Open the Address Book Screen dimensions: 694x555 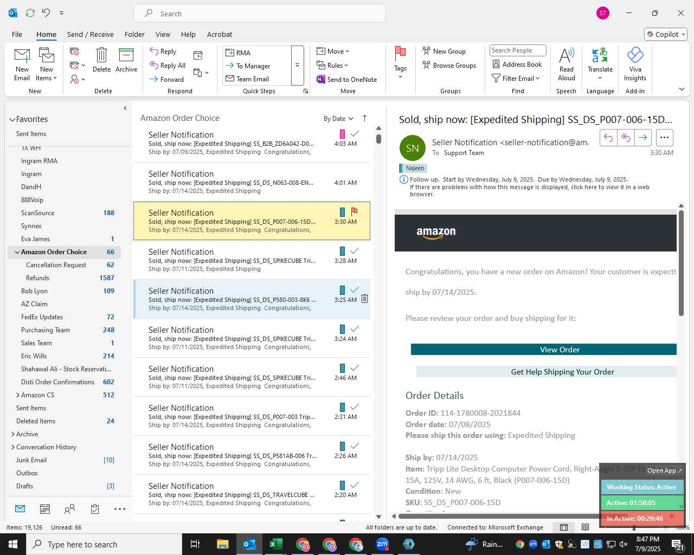click(517, 64)
